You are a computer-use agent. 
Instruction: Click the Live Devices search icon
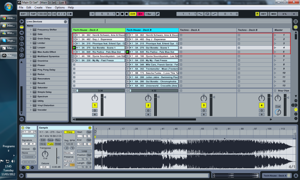tap(65, 22)
